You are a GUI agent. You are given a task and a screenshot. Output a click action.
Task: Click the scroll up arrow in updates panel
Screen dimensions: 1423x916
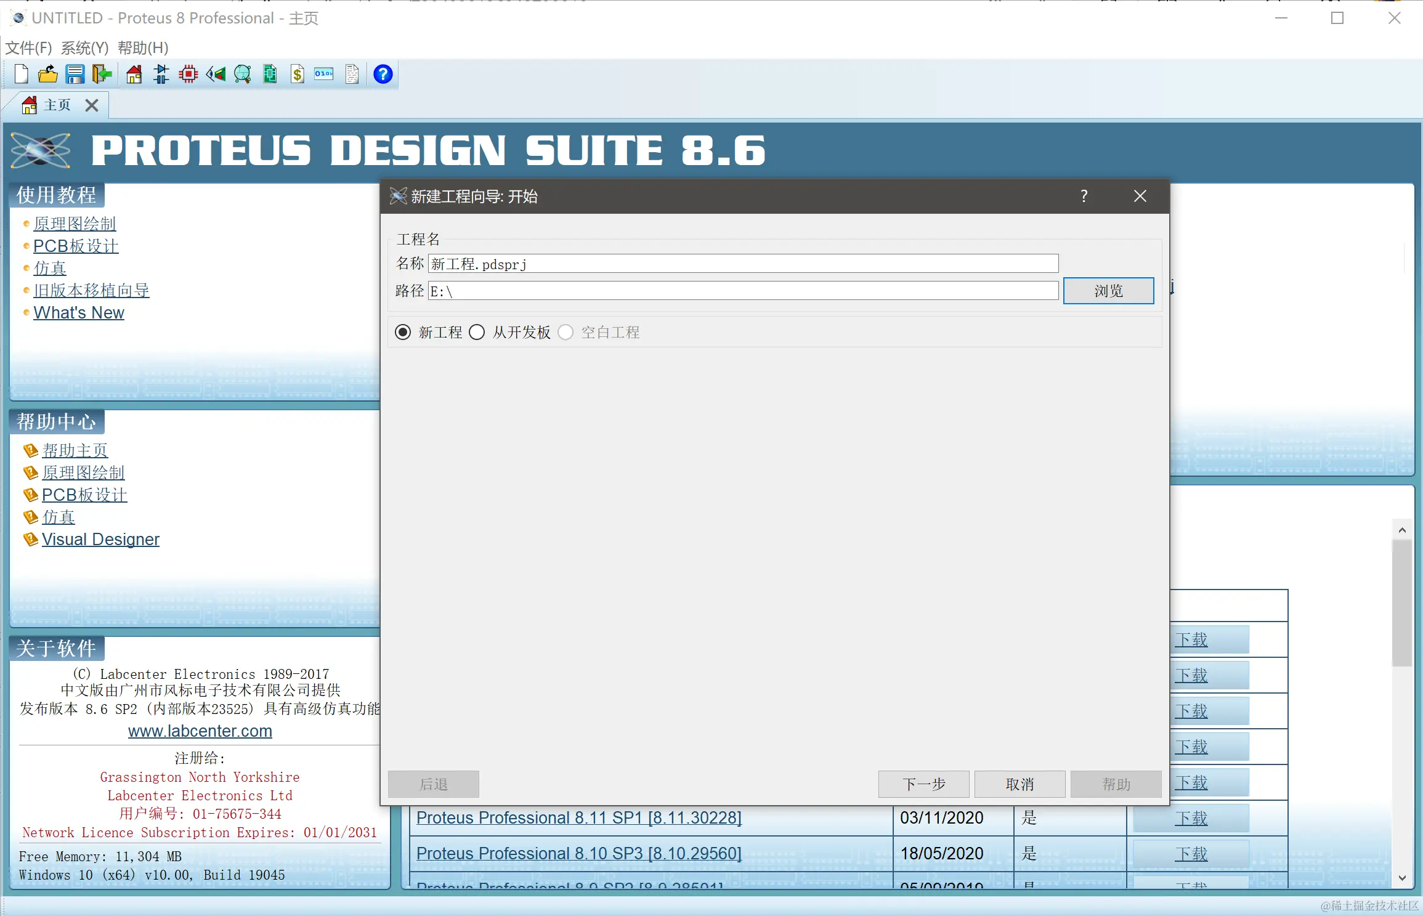pos(1402,530)
